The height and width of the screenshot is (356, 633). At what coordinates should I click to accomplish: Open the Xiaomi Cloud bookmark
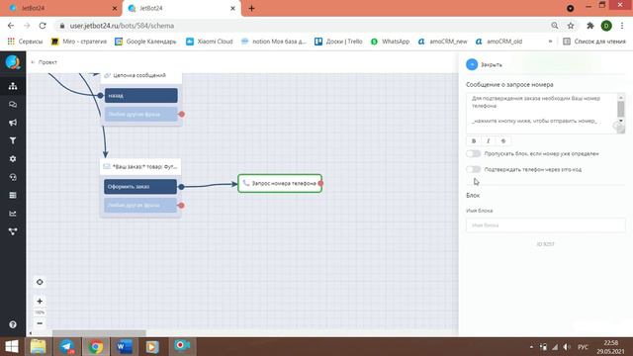pyautogui.click(x=209, y=42)
